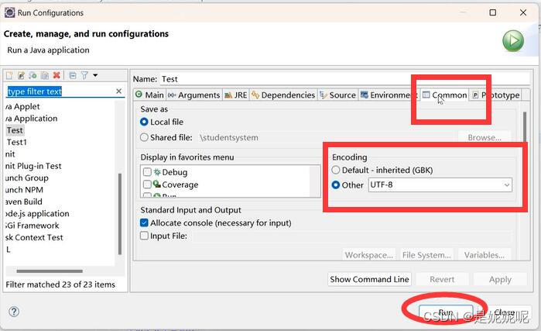The image size is (541, 331).
Task: Click the New launch configuration icon
Action: point(9,75)
